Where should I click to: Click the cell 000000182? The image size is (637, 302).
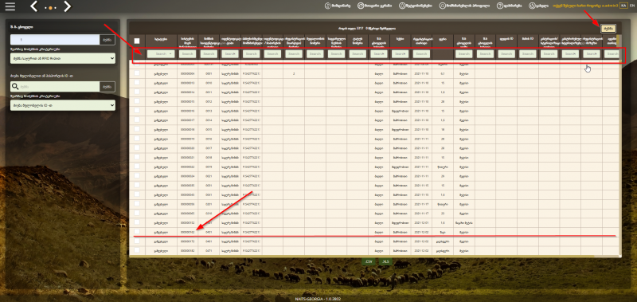187,251
